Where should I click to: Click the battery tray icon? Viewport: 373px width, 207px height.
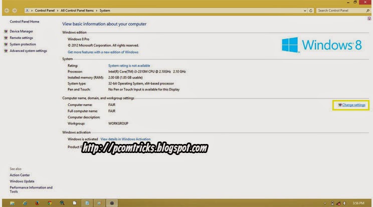click(332, 203)
